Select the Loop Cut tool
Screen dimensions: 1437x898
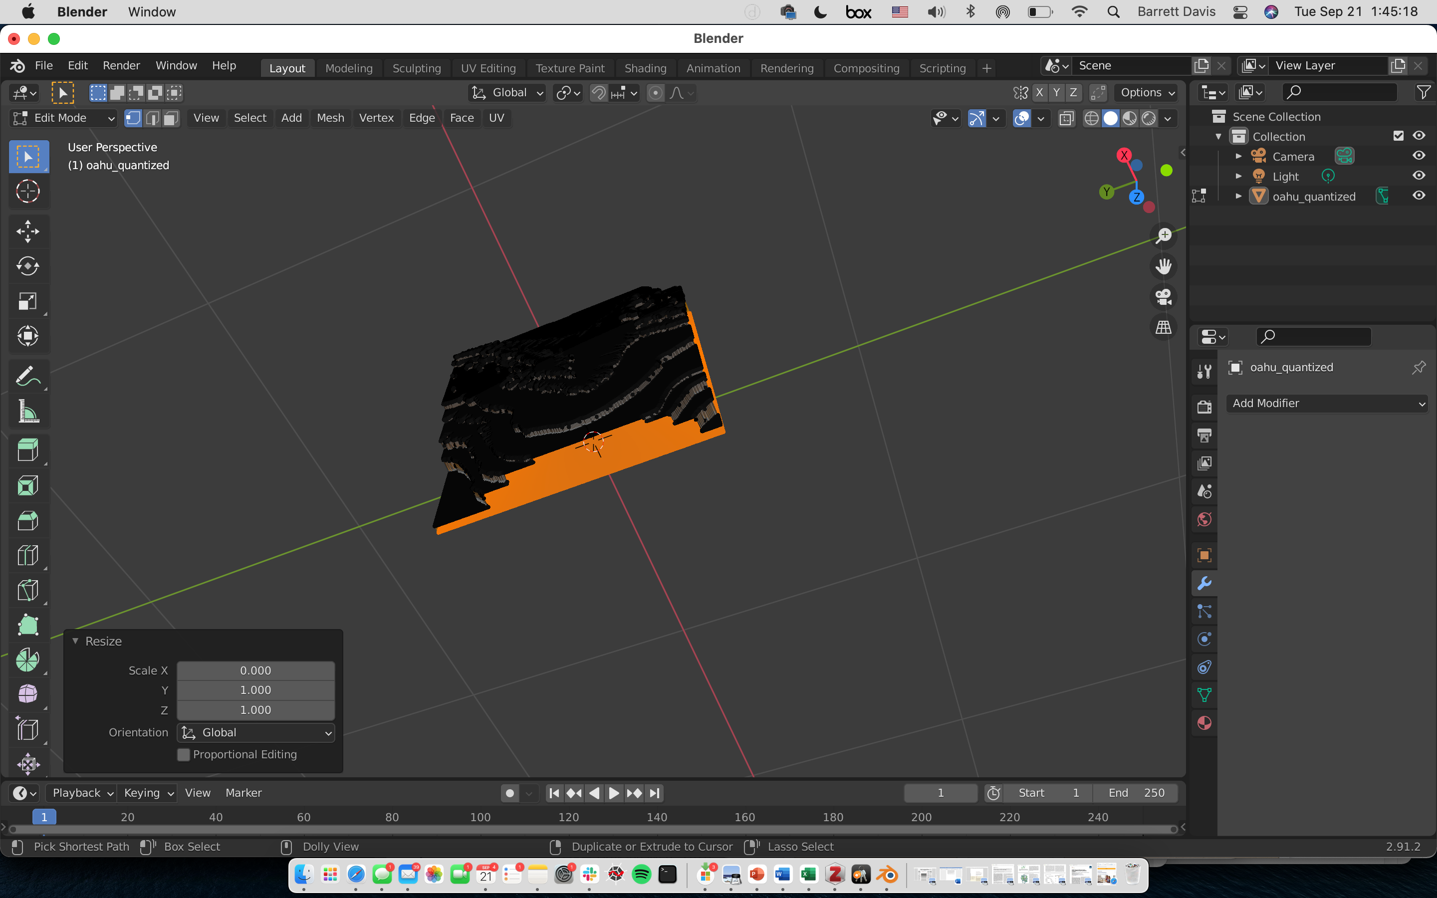(28, 556)
